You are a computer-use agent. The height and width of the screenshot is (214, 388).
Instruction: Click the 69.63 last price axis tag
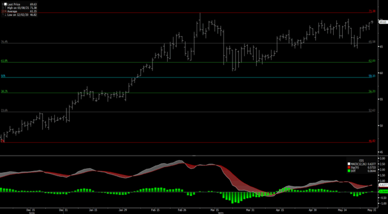[x=383, y=22]
